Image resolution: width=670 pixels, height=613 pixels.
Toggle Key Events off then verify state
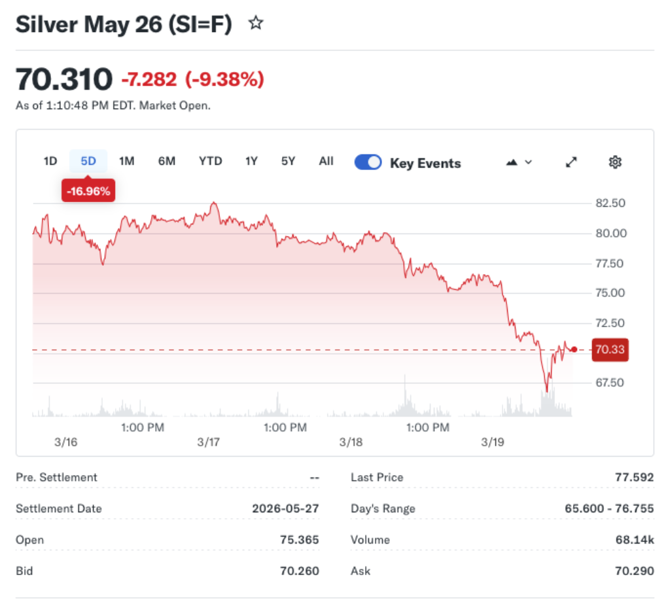coord(368,162)
